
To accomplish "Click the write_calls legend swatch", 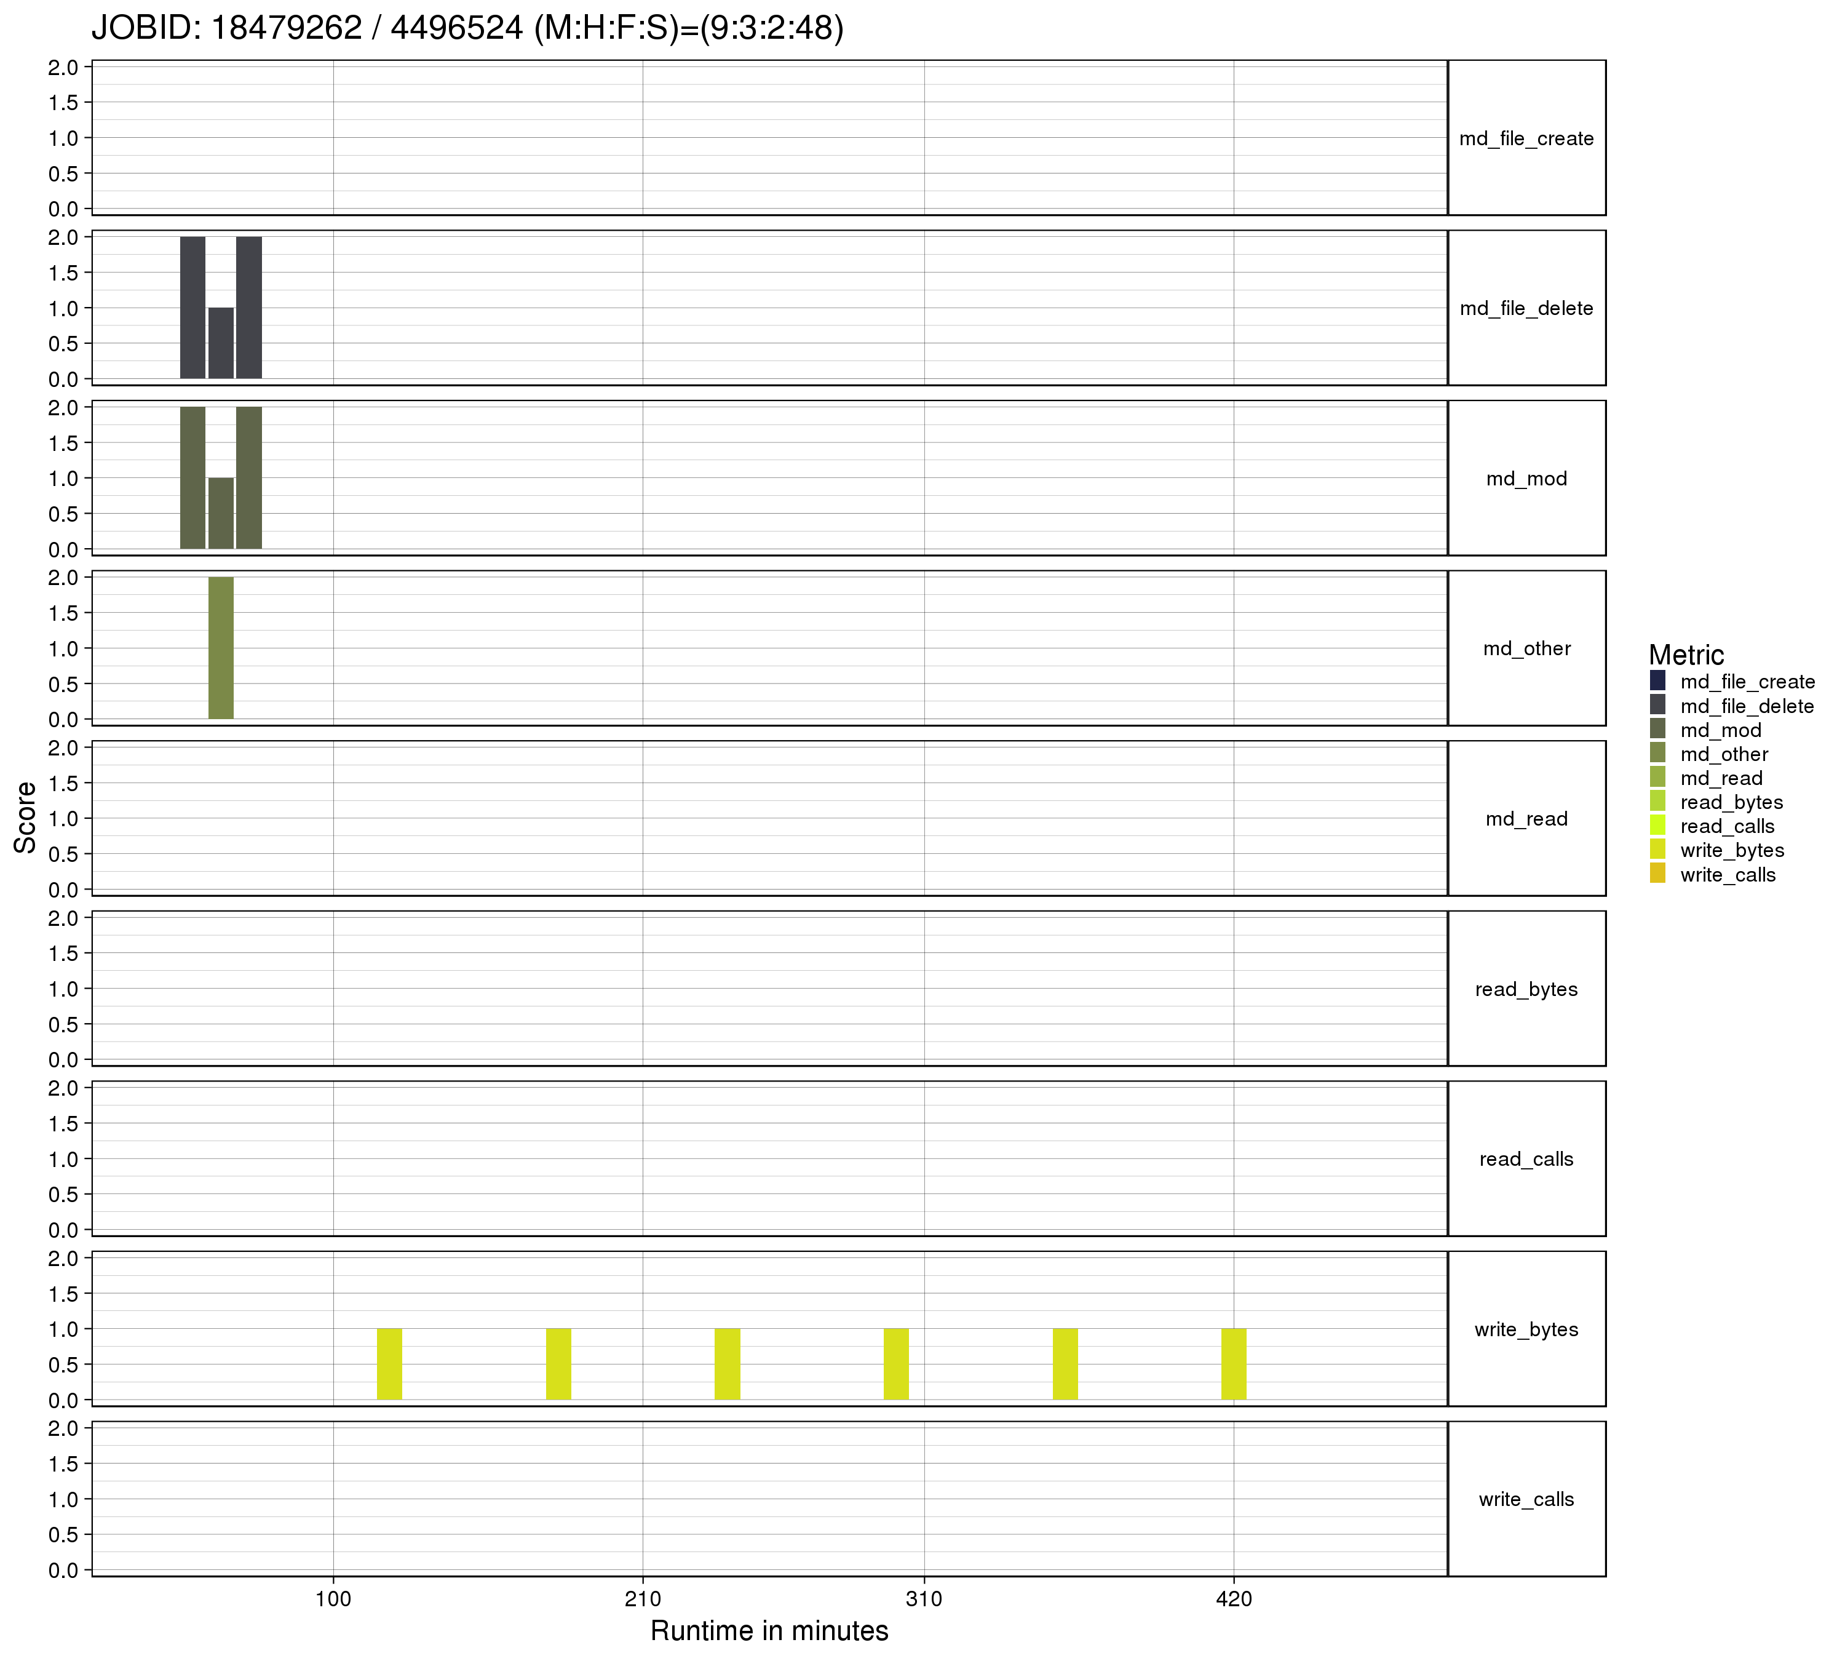I will click(x=1657, y=874).
